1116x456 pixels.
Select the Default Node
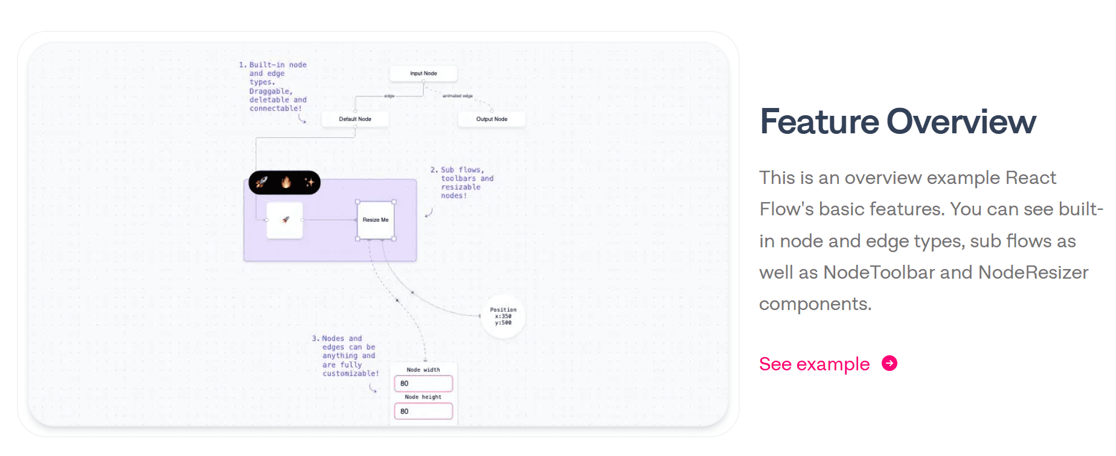click(x=356, y=119)
